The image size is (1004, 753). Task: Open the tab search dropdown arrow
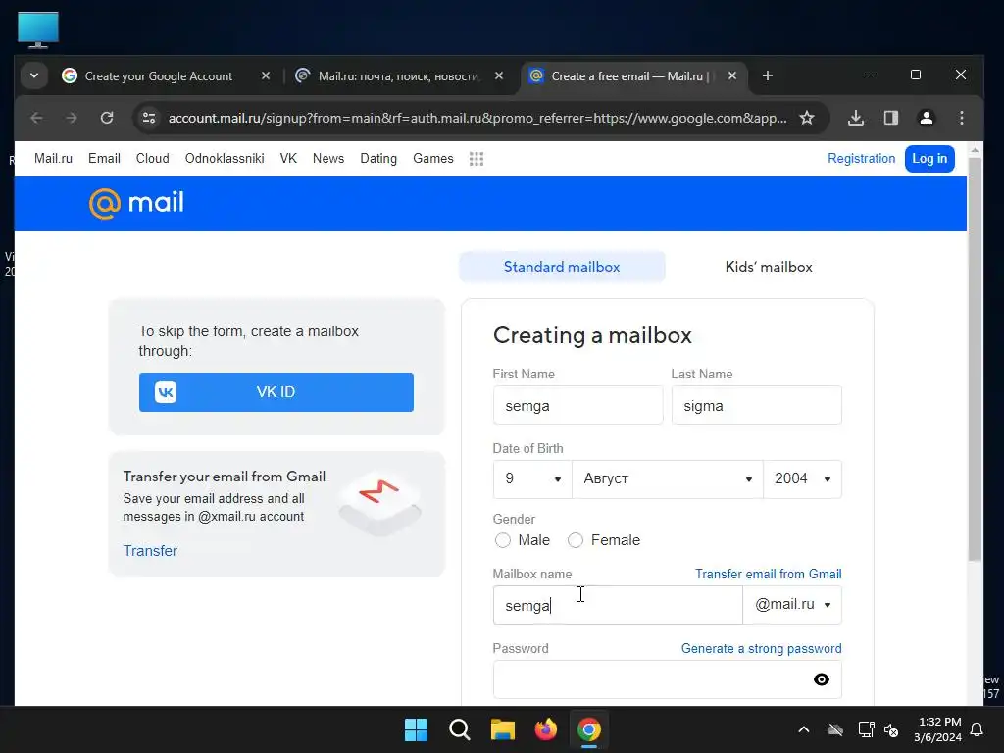point(34,76)
